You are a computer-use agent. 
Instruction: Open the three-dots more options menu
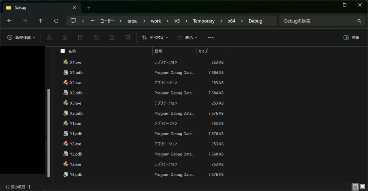tap(211, 37)
